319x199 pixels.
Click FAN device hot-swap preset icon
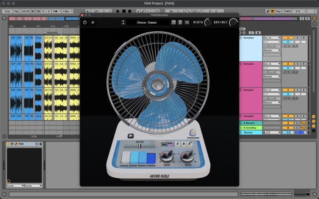click(x=37, y=144)
